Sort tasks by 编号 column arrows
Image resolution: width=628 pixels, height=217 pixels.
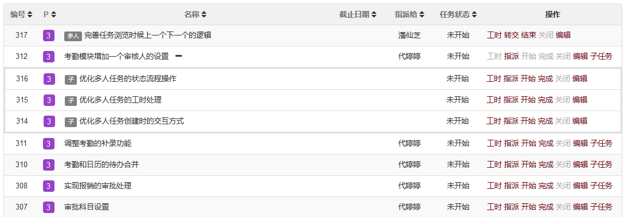[x=30, y=14]
